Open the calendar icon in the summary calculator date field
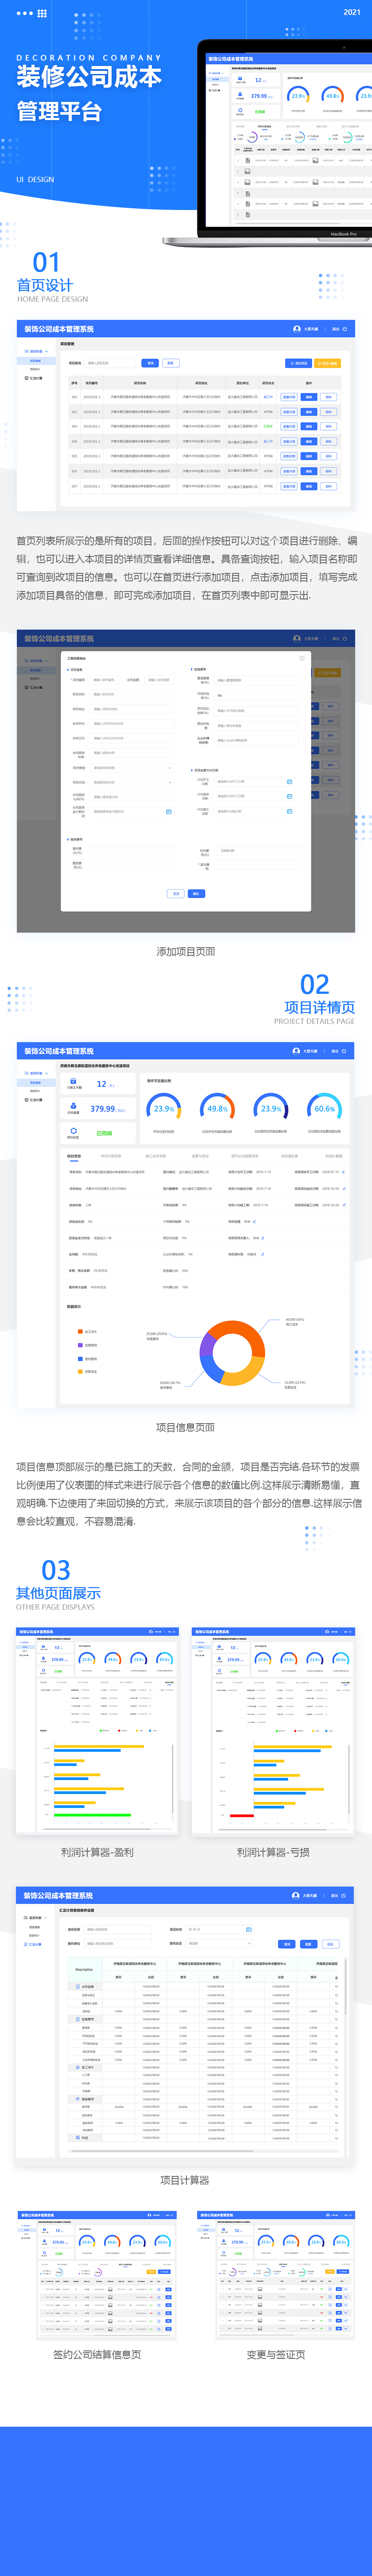Screen dimensions: 372x2576 [x=248, y=1929]
